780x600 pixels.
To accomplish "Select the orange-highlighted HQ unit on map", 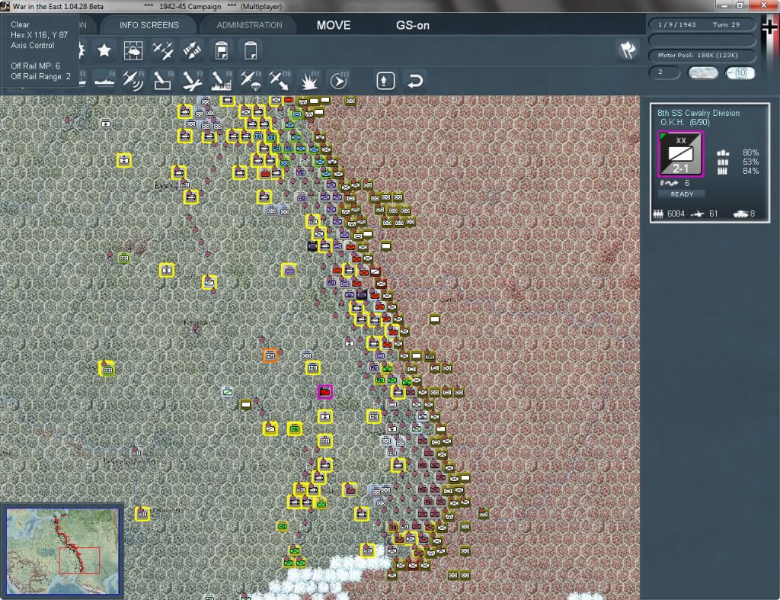I will 270,355.
